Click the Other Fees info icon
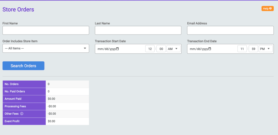Viewport: 278px width, 135px height. tap(22, 114)
